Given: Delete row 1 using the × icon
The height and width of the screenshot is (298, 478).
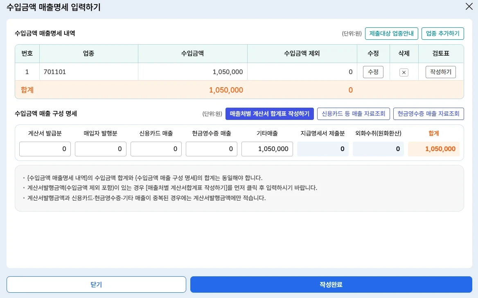Looking at the screenshot, I should coord(404,72).
